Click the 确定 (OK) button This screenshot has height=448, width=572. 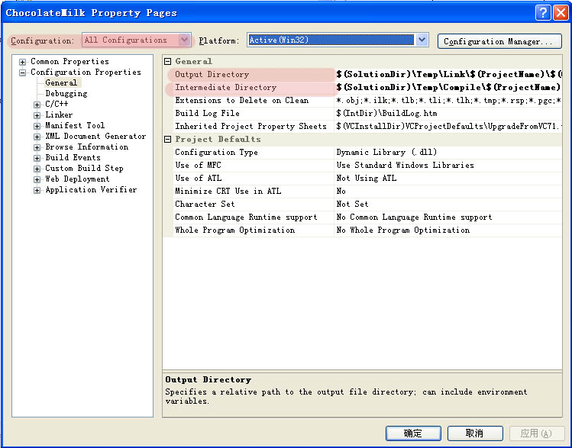413,433
